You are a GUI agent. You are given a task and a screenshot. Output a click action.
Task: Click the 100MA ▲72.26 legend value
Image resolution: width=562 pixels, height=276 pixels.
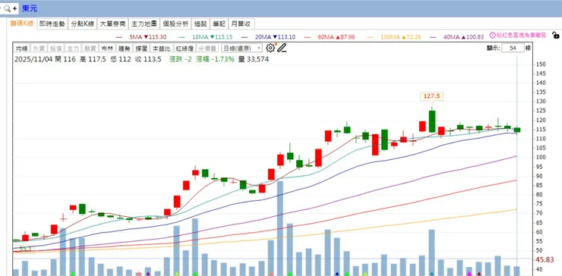pyautogui.click(x=401, y=37)
